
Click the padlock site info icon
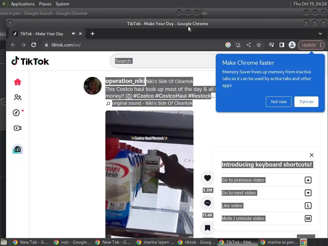(x=46, y=45)
